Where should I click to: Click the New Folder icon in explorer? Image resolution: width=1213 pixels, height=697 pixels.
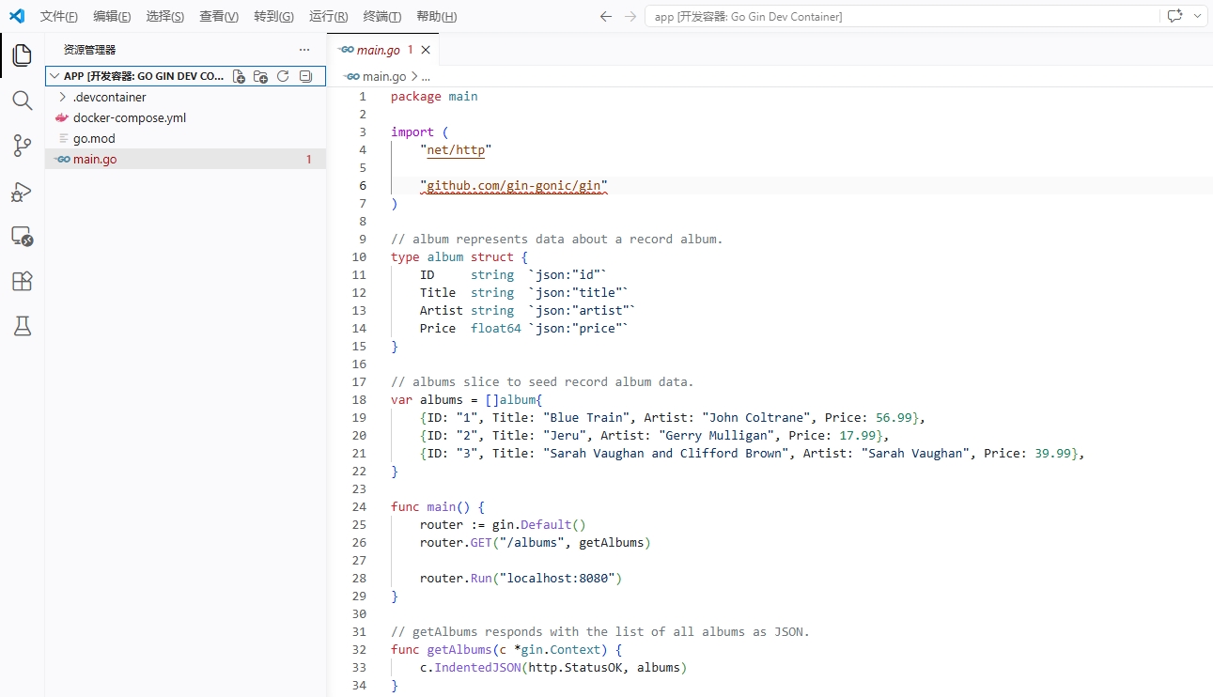tap(261, 76)
